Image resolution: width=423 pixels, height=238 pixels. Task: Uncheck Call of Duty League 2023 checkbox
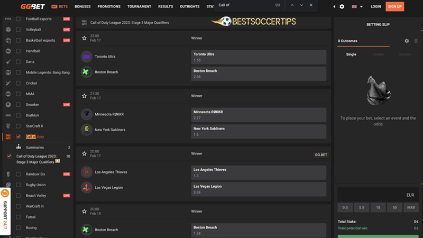point(9,156)
